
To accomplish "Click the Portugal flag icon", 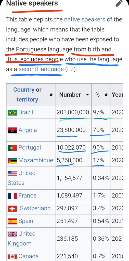I will 12,148.
